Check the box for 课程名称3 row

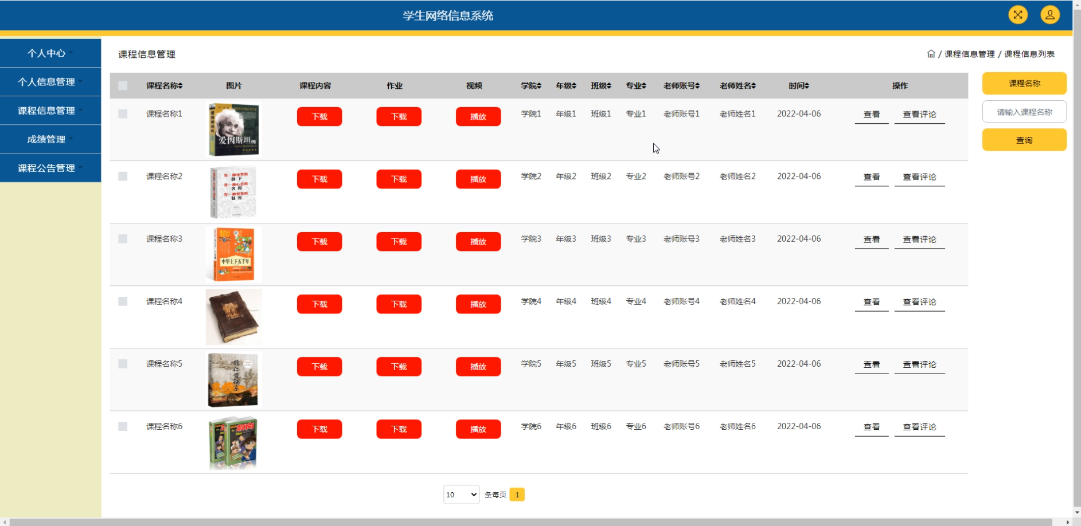tap(123, 239)
